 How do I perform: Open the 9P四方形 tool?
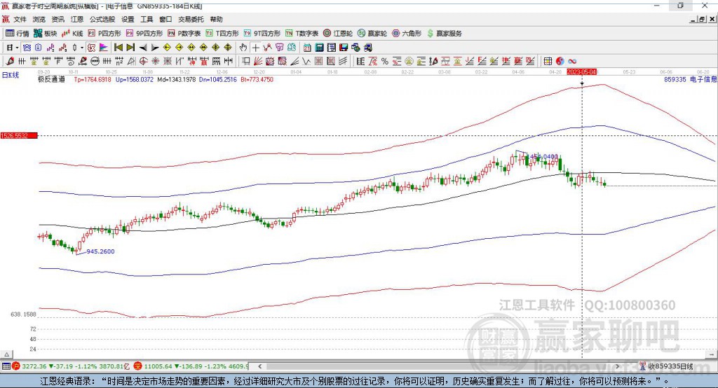144,34
